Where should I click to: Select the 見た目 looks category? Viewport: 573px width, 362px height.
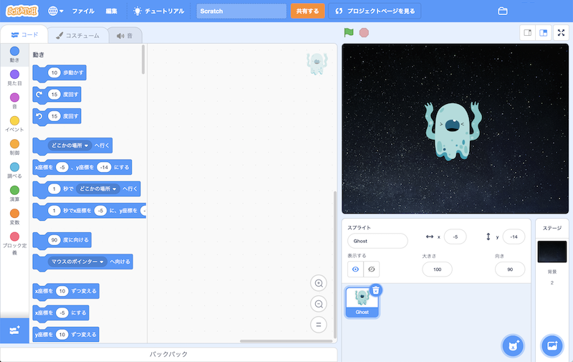[x=14, y=77]
